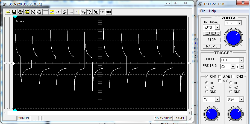Select the 10:1 probe ratio

click(108, 12)
